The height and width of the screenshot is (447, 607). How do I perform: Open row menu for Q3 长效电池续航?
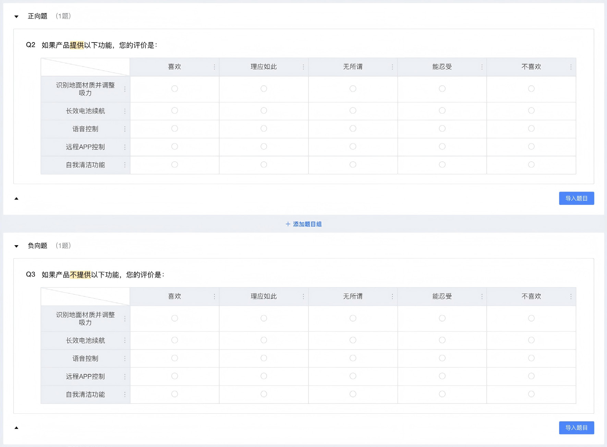125,341
